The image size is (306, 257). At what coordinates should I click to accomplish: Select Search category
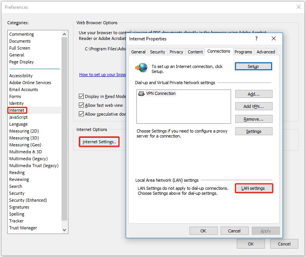[16, 186]
